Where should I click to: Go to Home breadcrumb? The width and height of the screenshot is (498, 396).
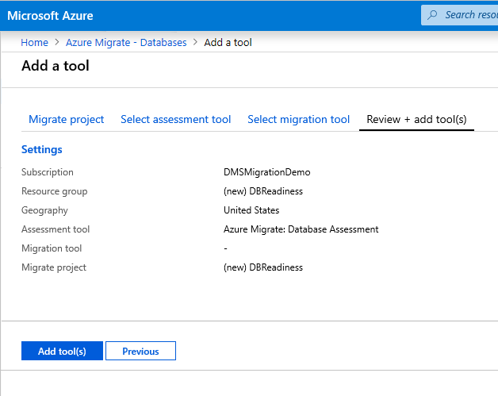click(x=34, y=42)
